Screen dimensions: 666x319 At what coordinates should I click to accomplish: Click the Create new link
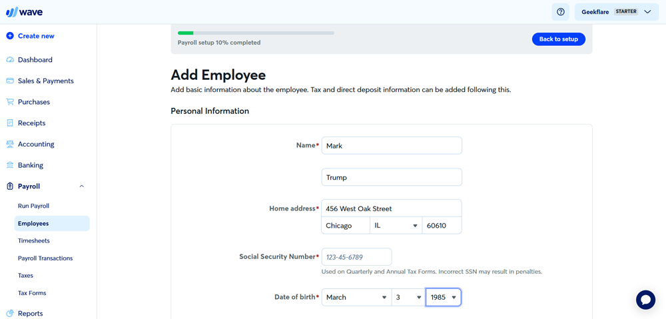coord(36,36)
